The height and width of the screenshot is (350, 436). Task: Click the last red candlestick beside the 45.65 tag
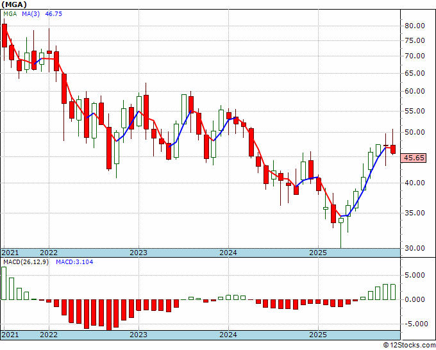[393, 149]
